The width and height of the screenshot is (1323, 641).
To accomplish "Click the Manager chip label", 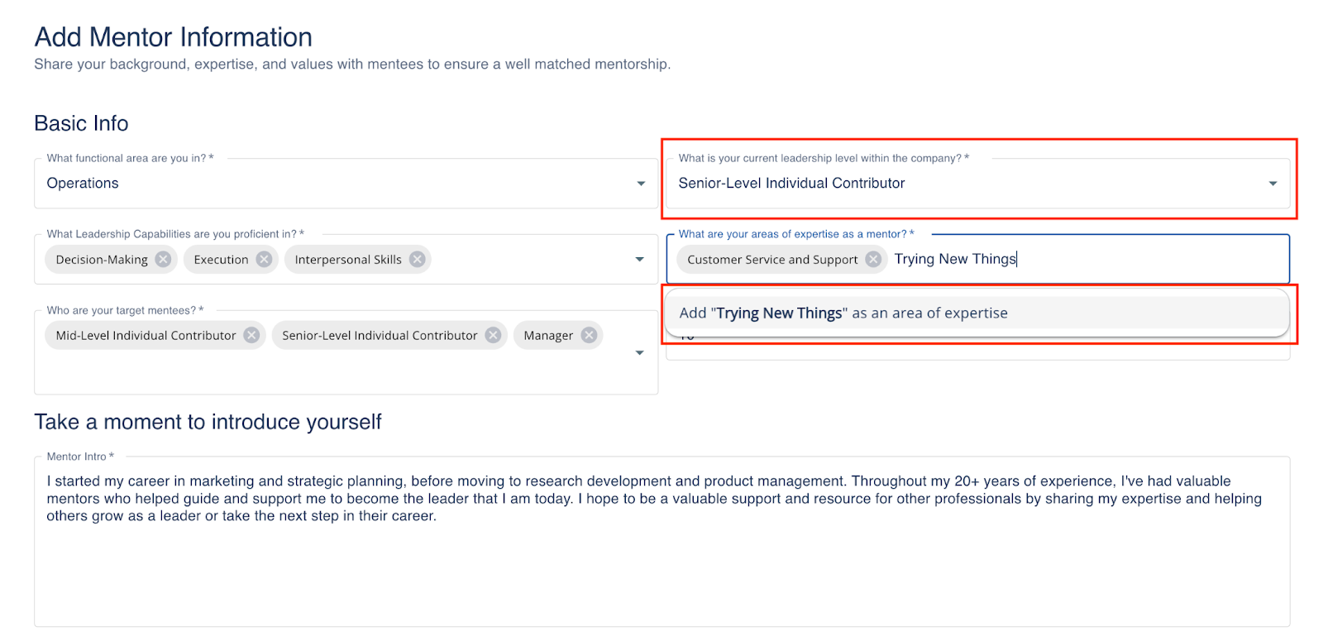I will [x=548, y=336].
